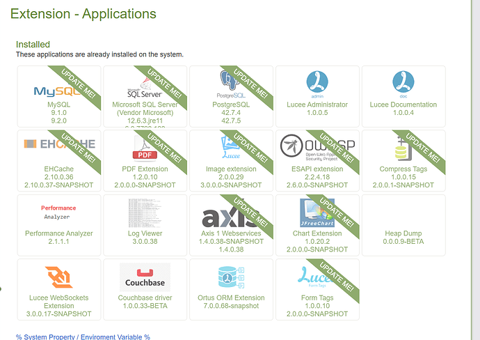Open the Chart Extension JFreeChart icon
This screenshot has height=340, width=480.
click(x=317, y=211)
